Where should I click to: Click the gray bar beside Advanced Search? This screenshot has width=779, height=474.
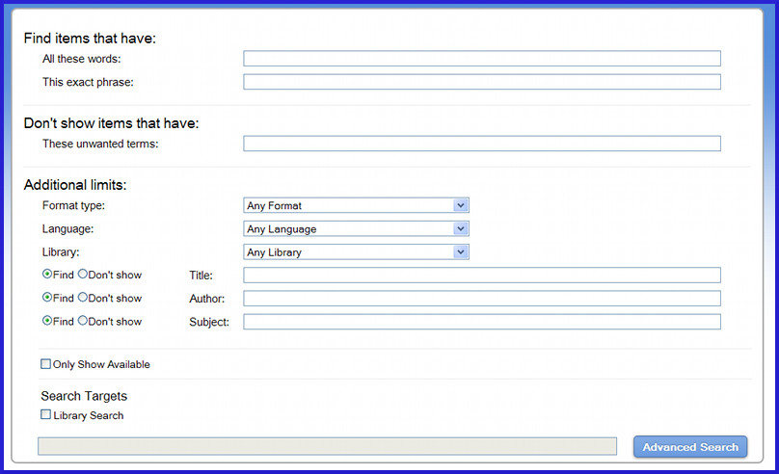(328, 446)
